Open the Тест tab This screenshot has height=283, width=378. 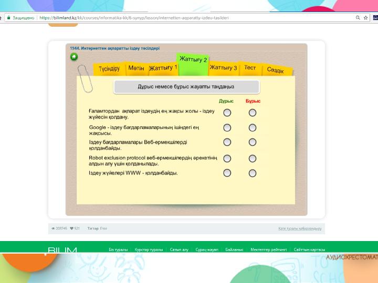250,68
